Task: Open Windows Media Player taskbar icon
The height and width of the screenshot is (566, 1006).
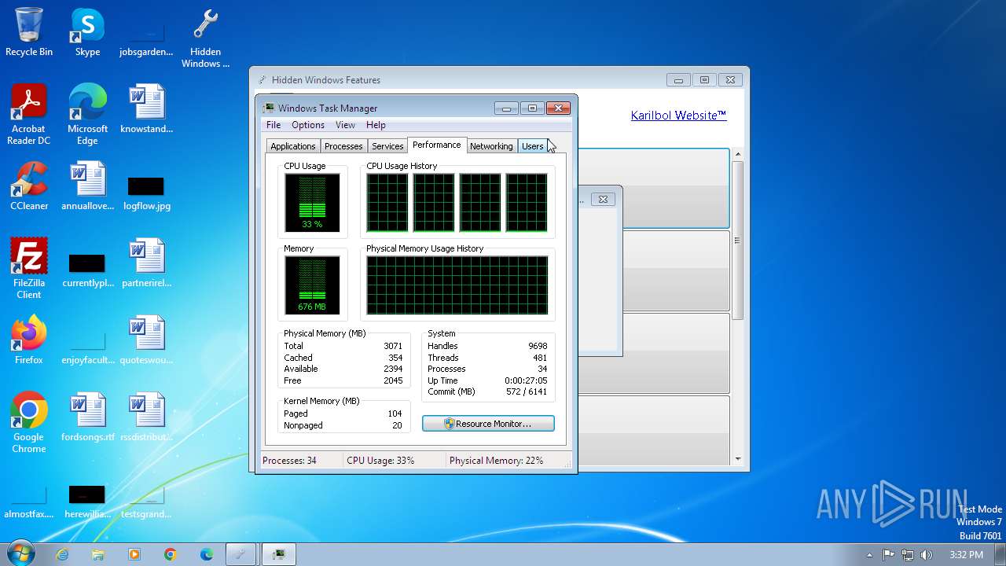Action: coord(134,554)
